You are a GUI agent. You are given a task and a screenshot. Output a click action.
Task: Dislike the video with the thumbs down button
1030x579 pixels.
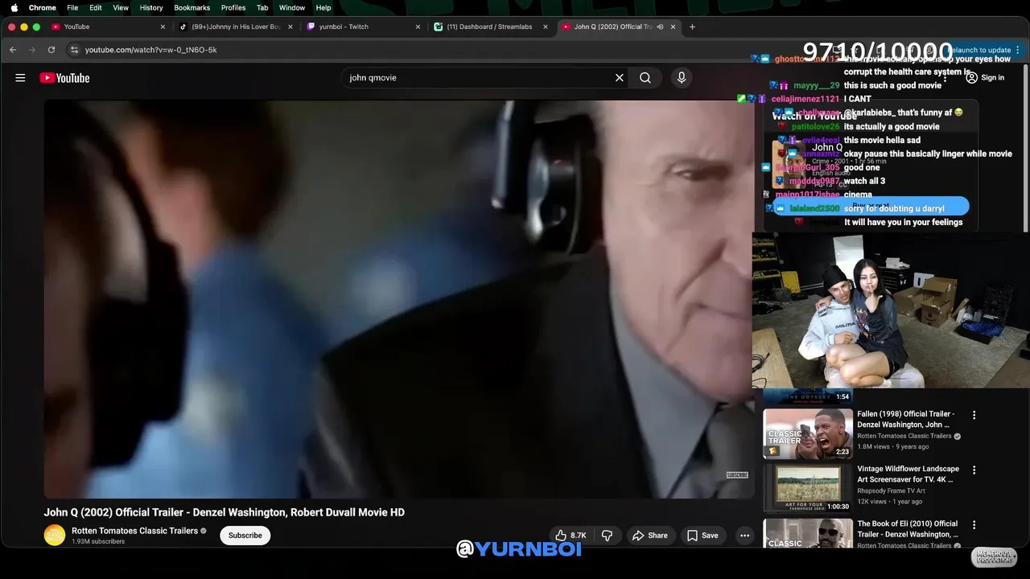pos(608,536)
